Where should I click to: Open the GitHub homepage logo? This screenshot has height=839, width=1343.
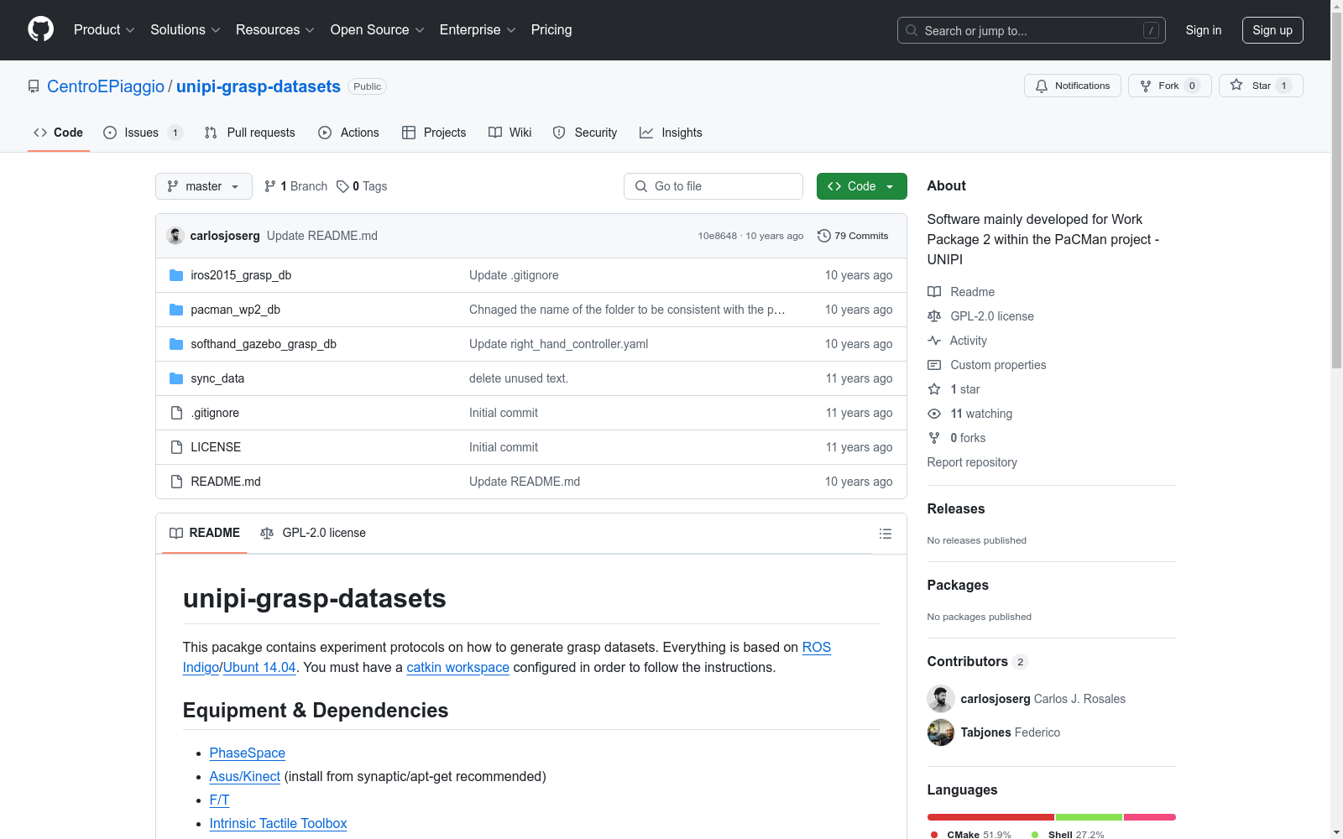point(40,29)
